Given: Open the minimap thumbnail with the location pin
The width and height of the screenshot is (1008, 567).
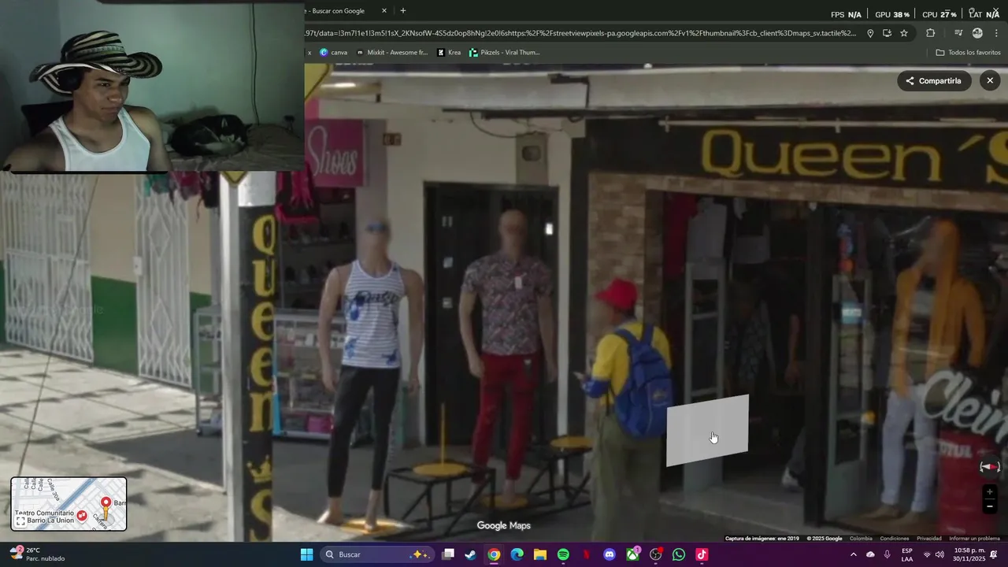Looking at the screenshot, I should click(x=69, y=503).
